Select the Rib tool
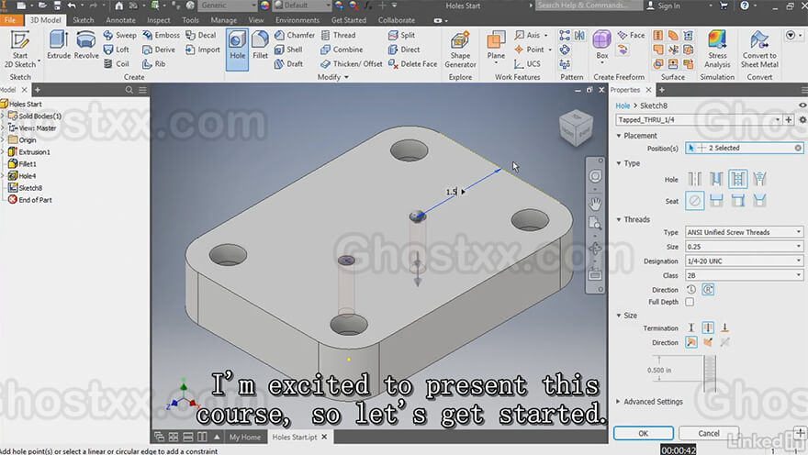 click(x=154, y=64)
